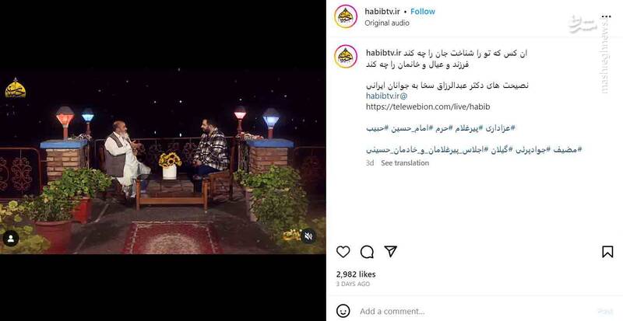Open habibtv.ir avatar beside caption

tap(346, 56)
